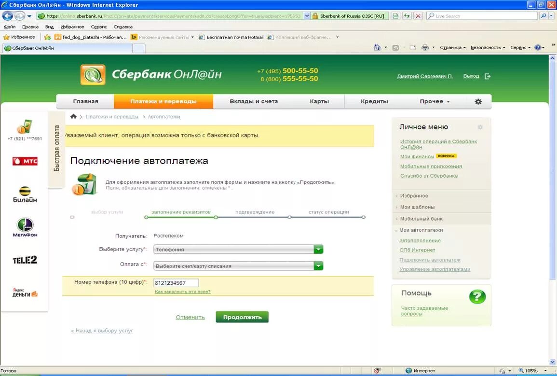Select the MegaFon quick payment logo
The height and width of the screenshot is (376, 557).
pos(25,227)
